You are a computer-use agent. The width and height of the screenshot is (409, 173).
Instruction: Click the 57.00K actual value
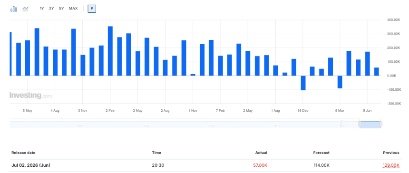260,165
